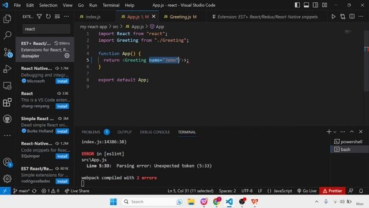
Task: Install Simple React Snippets extension
Action: [x=62, y=131]
